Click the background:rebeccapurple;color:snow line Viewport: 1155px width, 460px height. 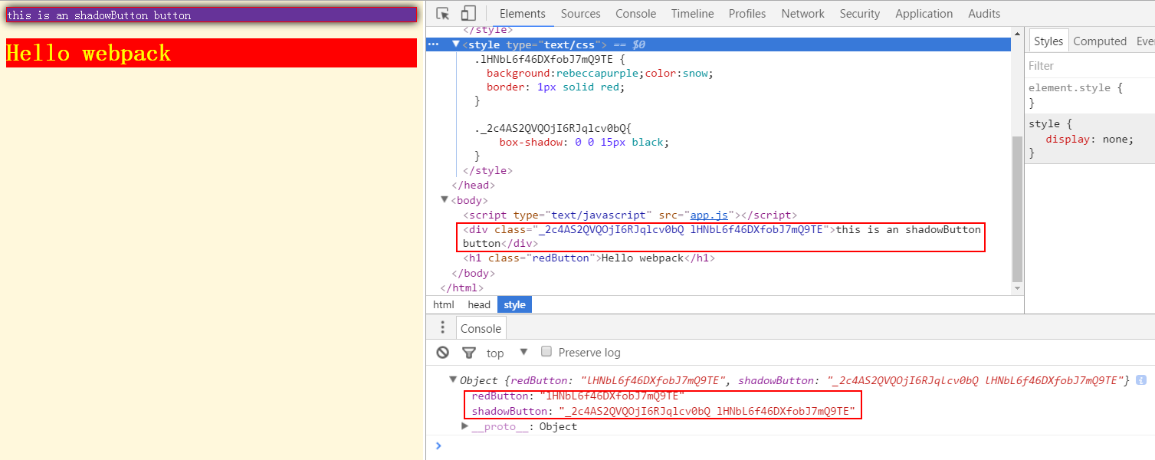point(600,73)
